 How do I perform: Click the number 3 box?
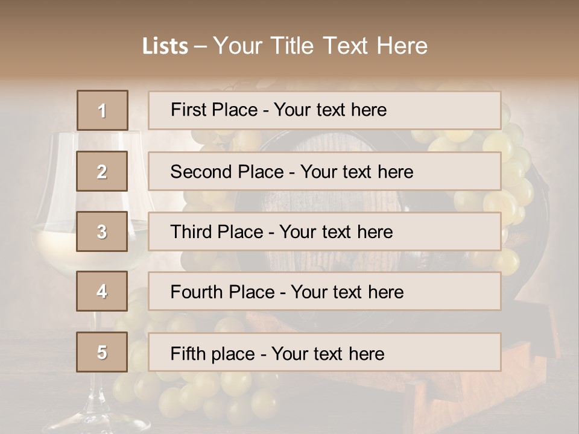tap(102, 231)
